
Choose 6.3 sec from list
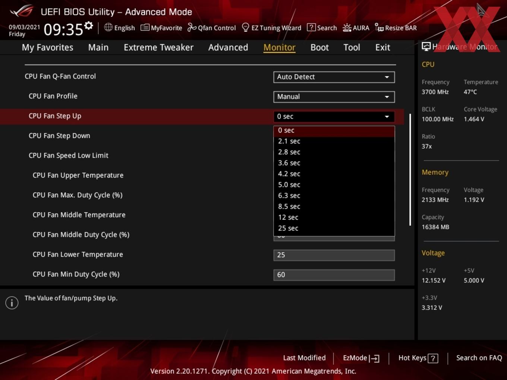tap(334, 195)
